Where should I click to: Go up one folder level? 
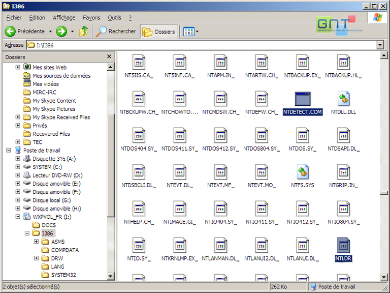point(84,32)
